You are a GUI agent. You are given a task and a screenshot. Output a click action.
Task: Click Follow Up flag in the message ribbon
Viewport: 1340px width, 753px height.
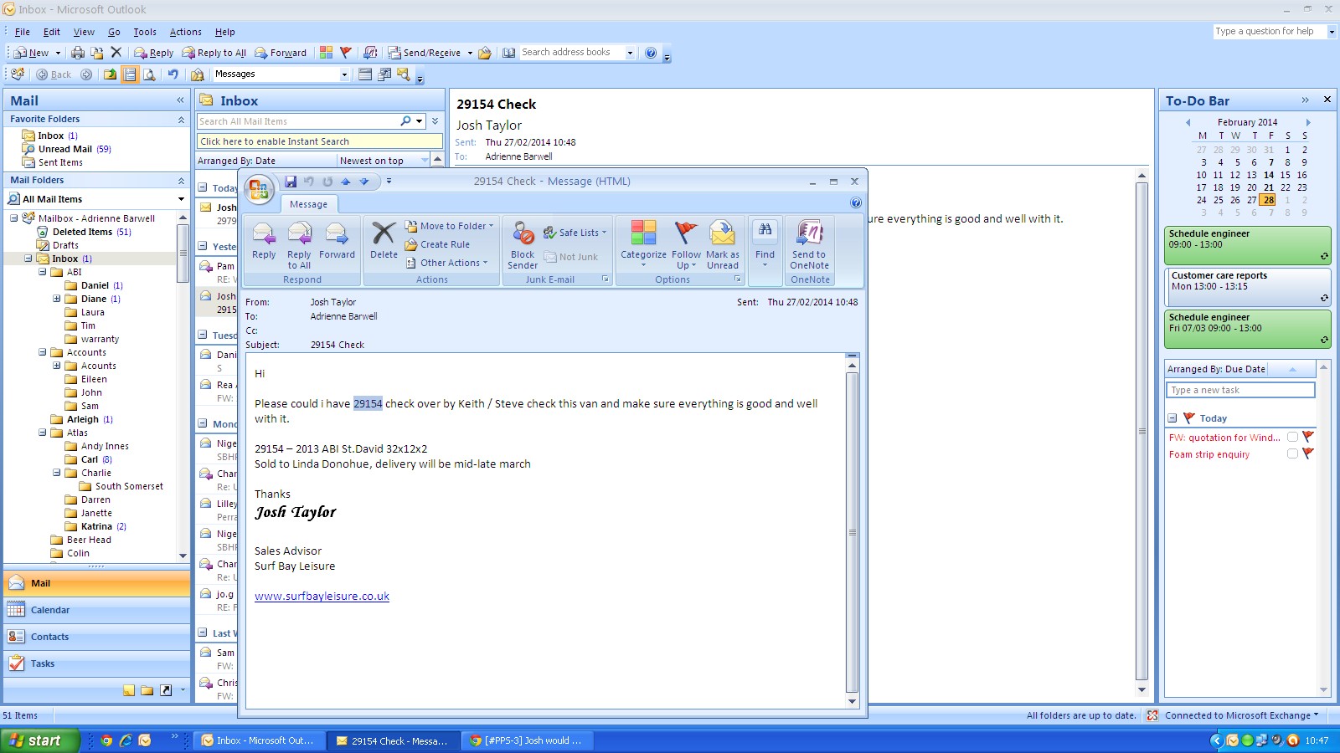click(x=686, y=245)
